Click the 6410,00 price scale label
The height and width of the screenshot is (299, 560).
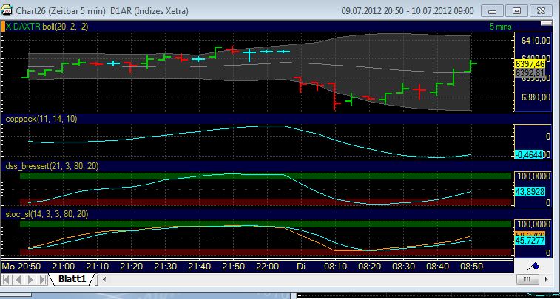click(x=536, y=41)
